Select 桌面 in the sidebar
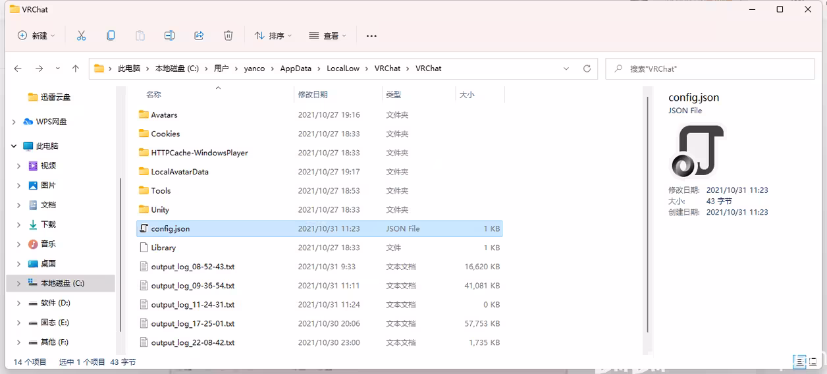Viewport: 827px width, 374px height. (x=48, y=263)
